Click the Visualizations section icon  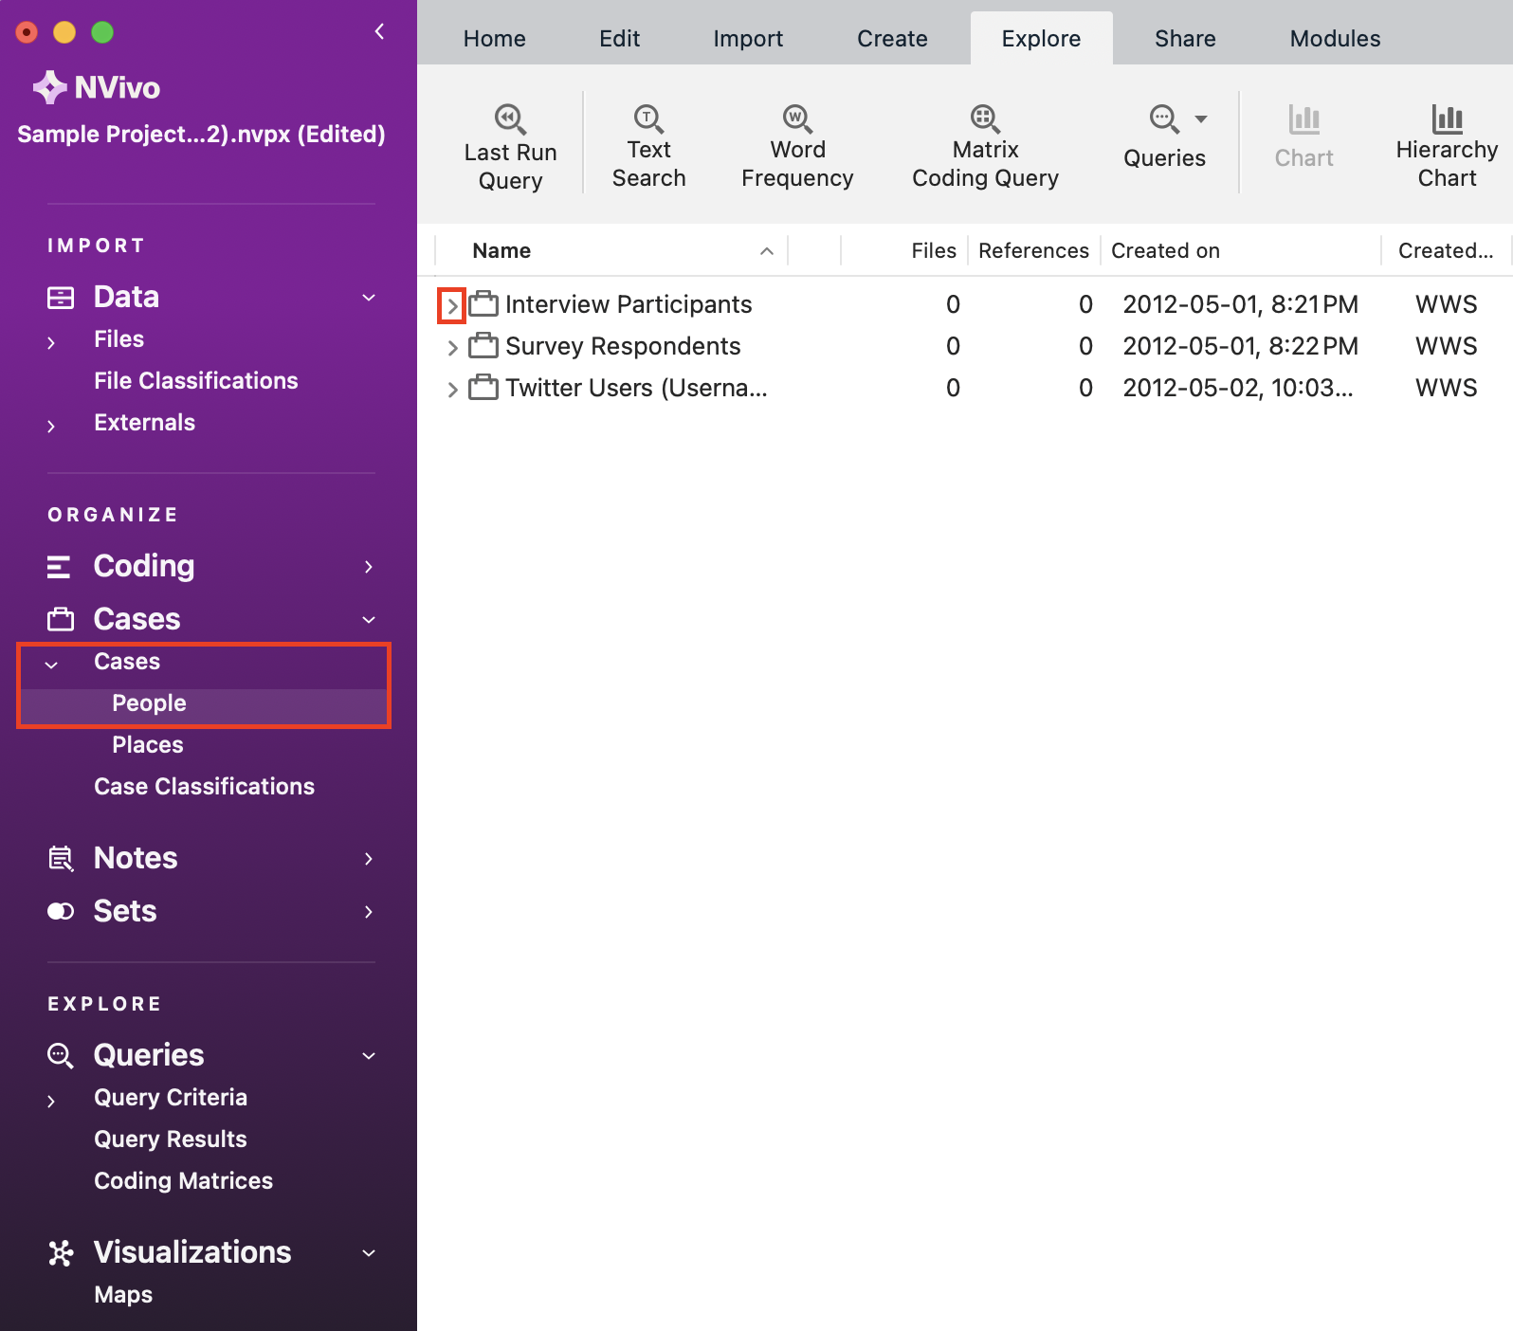(x=61, y=1253)
